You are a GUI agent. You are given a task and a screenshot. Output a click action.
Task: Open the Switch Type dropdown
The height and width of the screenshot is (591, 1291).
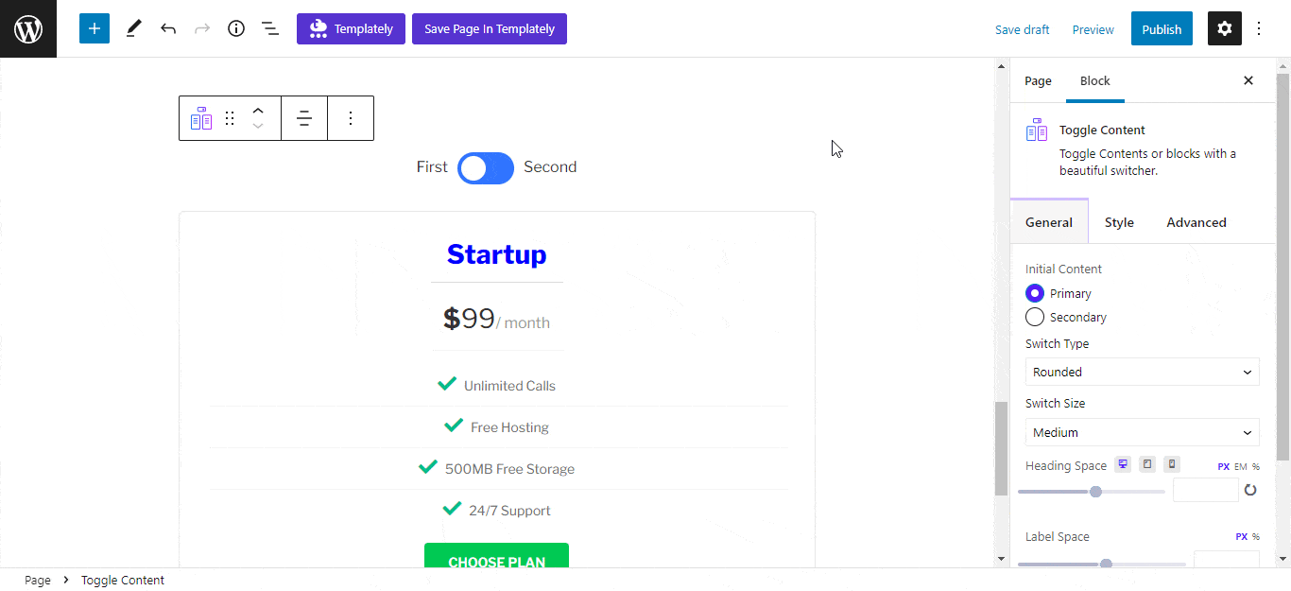[1143, 372]
